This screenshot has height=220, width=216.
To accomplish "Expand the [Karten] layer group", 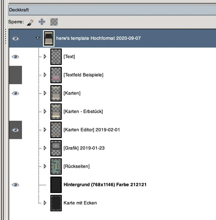I will coord(45,93).
